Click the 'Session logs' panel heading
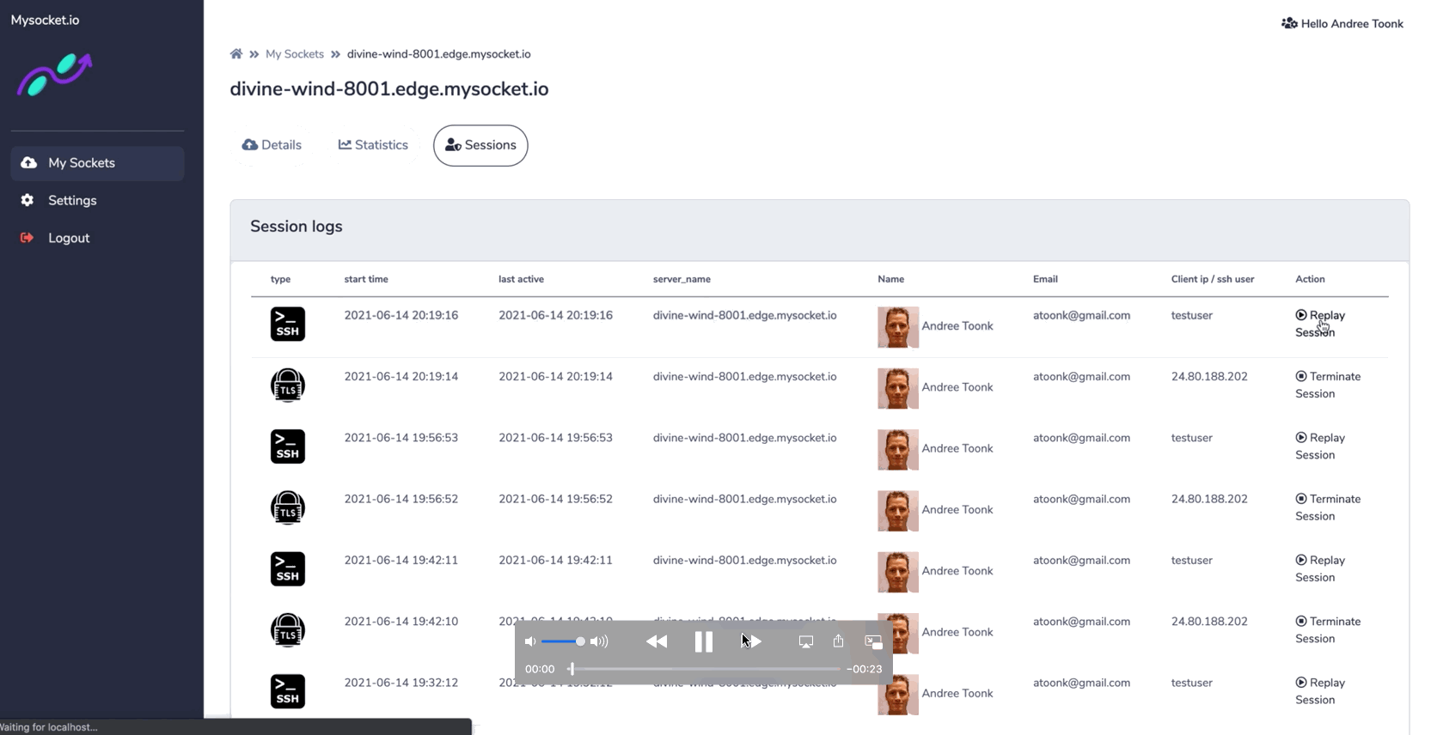 [x=297, y=227]
